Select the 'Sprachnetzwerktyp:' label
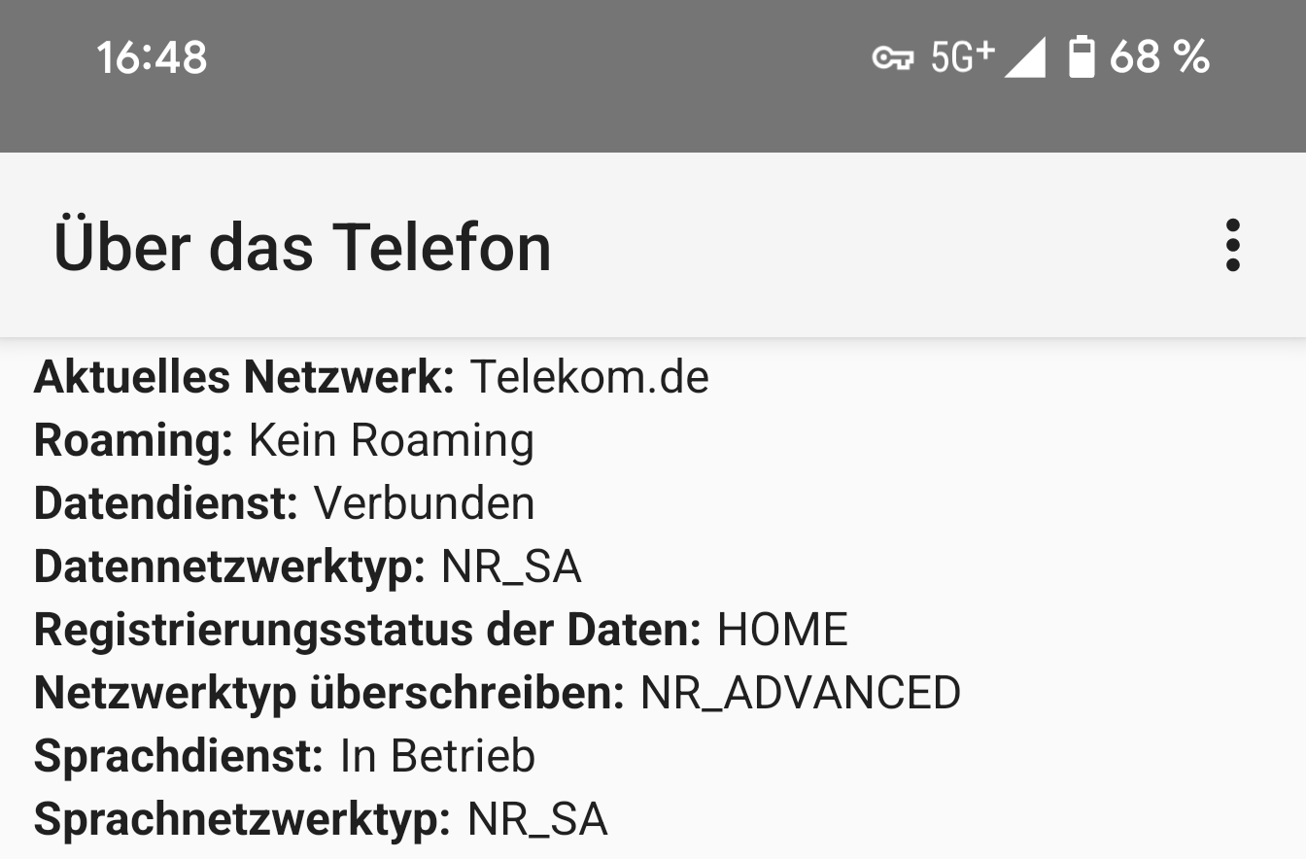The image size is (1306, 859). 242,819
